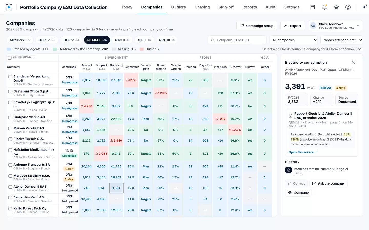Viewport: 369px width, 230px height.
Task: Check the Brandauer Verpackung GmbH row
Action: (10, 77)
